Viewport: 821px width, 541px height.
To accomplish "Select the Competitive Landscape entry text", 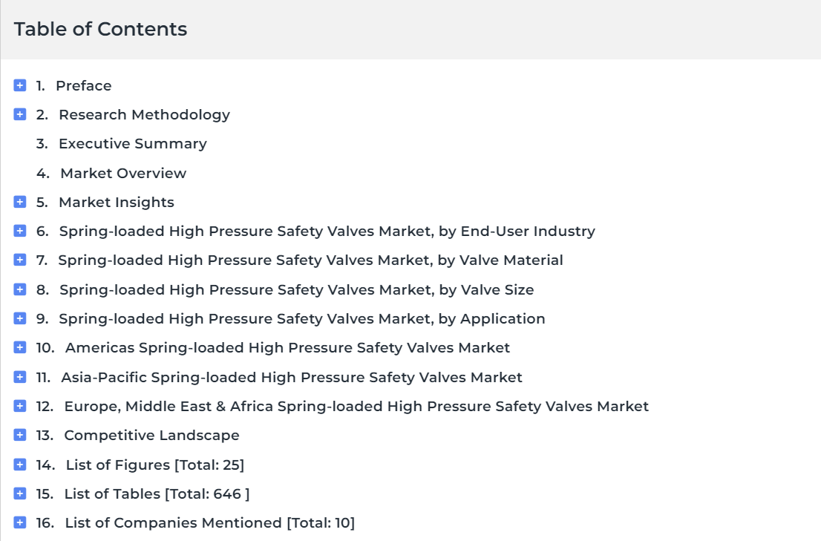I will coord(151,436).
